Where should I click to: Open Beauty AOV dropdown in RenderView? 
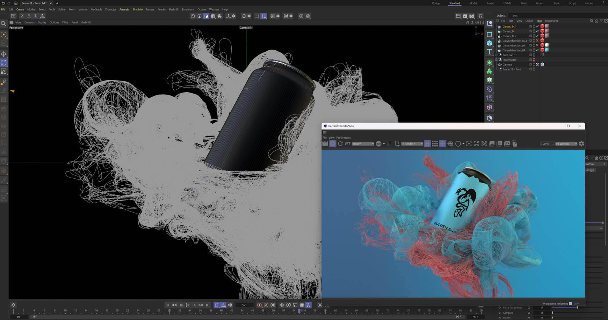point(363,144)
